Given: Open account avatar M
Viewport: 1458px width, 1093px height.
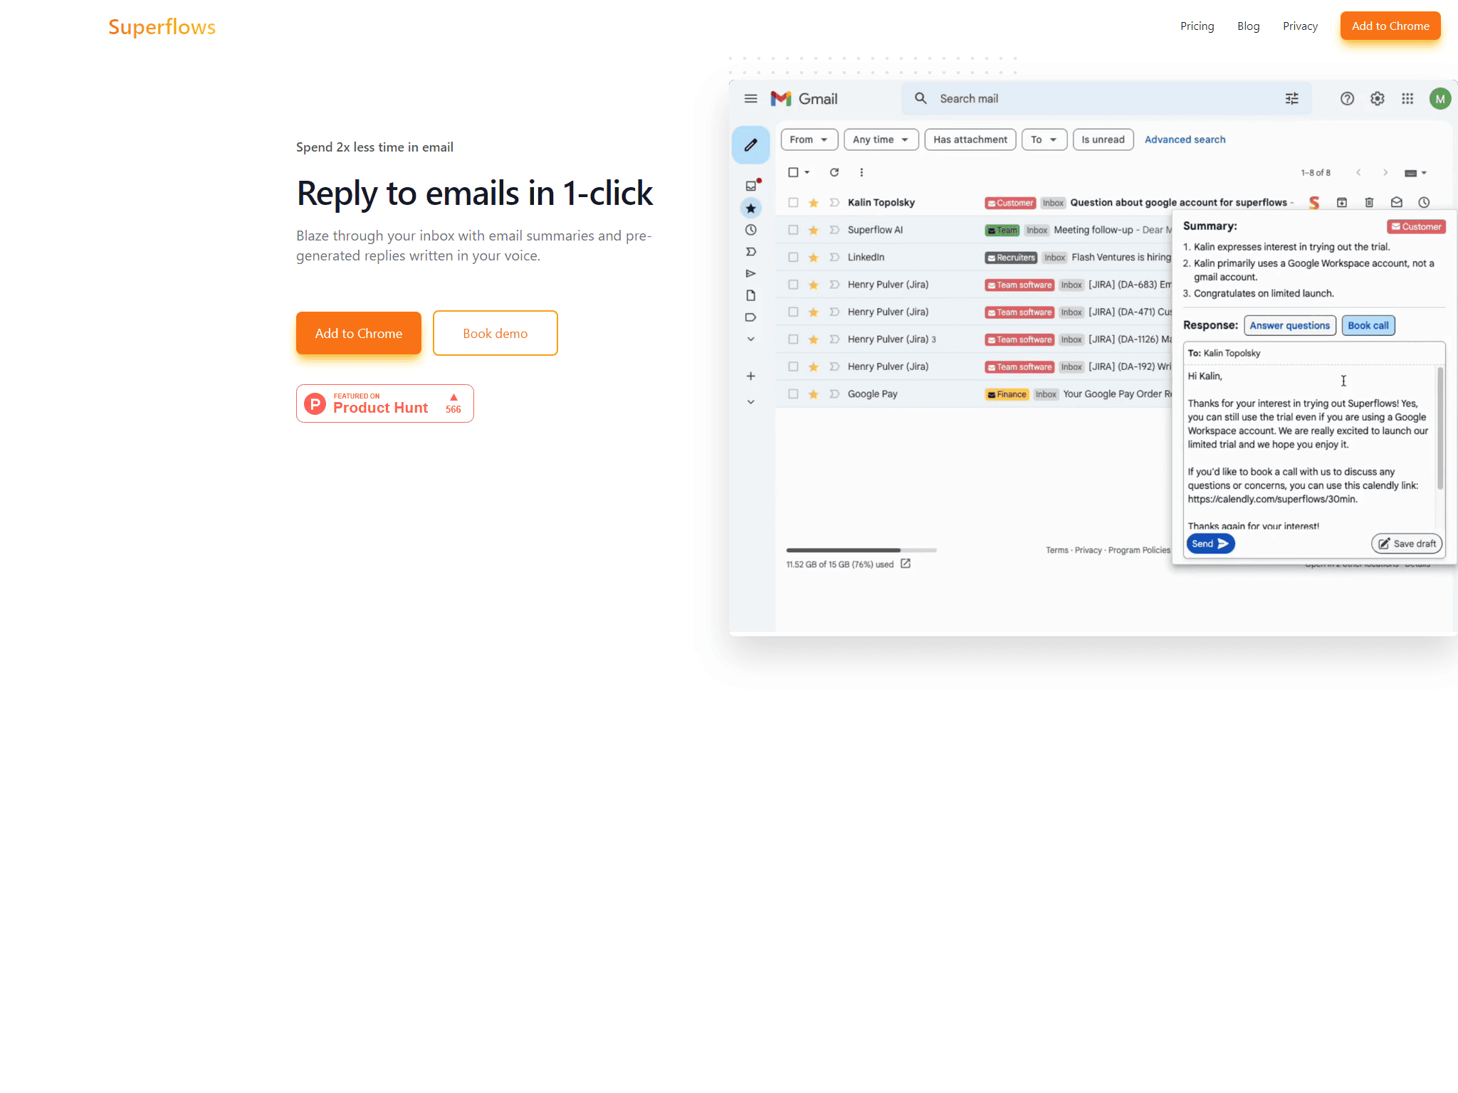Looking at the screenshot, I should pyautogui.click(x=1440, y=99).
